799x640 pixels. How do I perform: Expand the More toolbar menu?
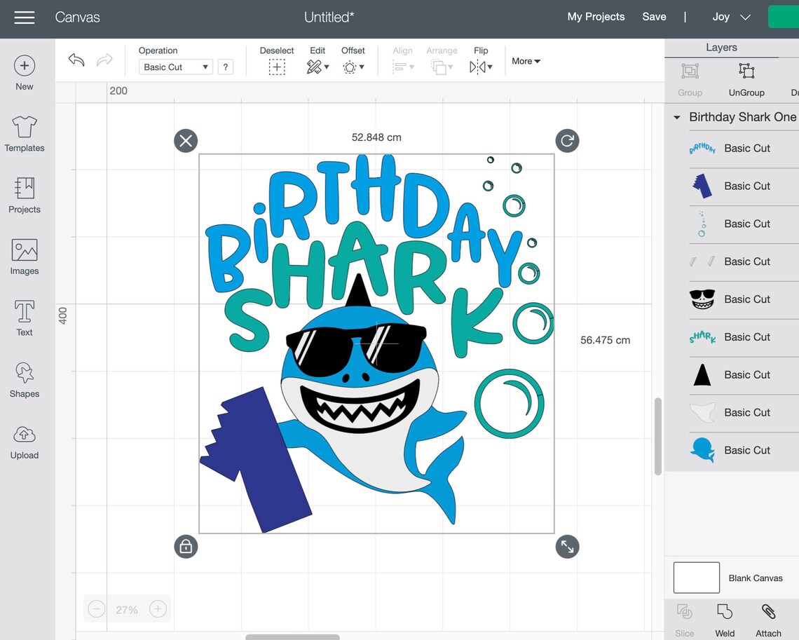[526, 61]
